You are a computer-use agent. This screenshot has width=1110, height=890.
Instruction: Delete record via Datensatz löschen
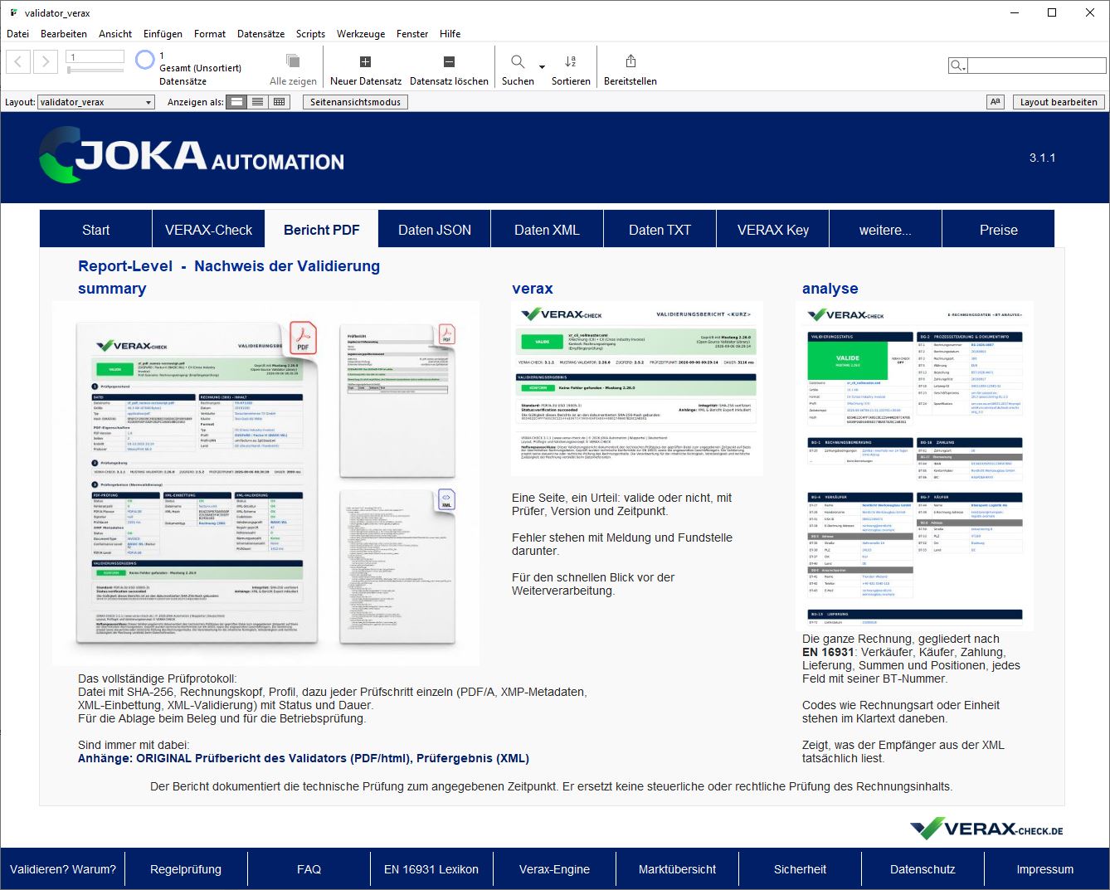coord(449,70)
